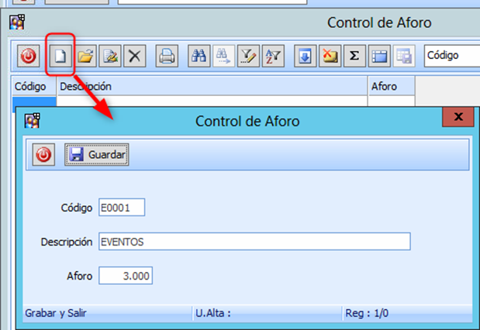Viewport: 480px width, 330px height.
Task: Click the sigma totals icon
Action: pyautogui.click(x=354, y=56)
